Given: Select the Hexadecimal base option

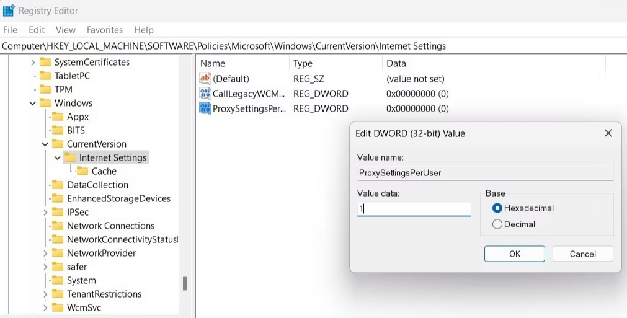Looking at the screenshot, I should tap(497, 208).
